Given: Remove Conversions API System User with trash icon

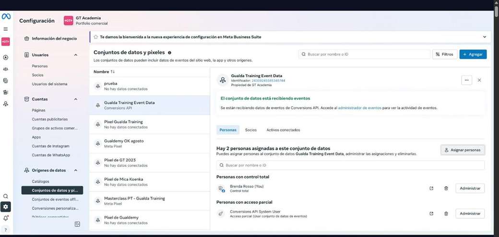Looking at the screenshot, I should pos(446,214).
